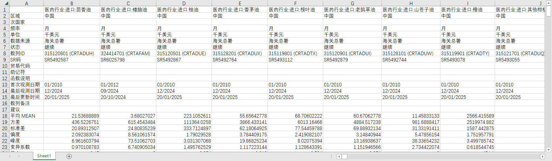Click cell value '2.734422074'
The height and width of the screenshot is (161, 552).
(411, 147)
